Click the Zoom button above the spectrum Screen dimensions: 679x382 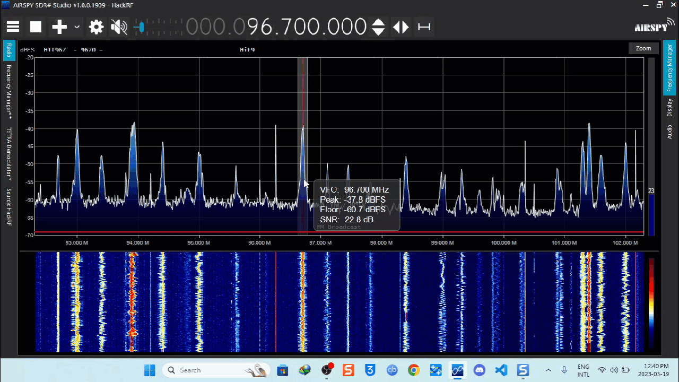(643, 48)
